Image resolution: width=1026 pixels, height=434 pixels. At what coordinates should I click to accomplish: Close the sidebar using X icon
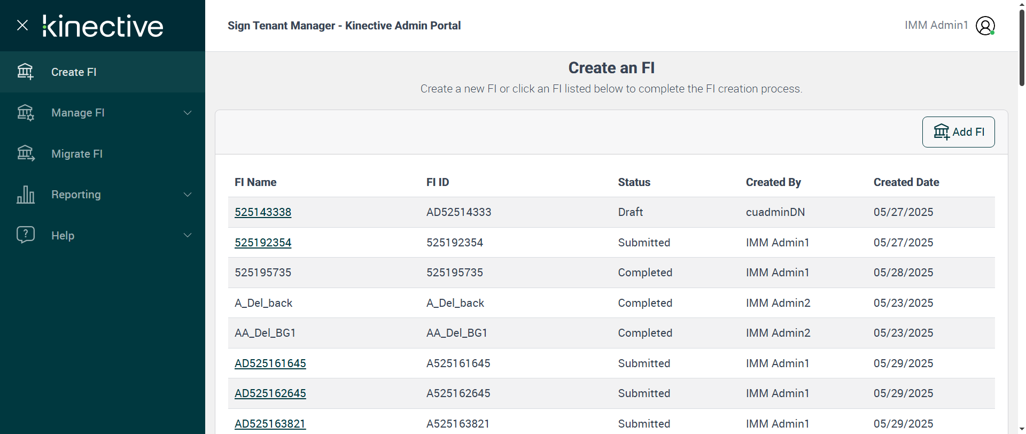22,25
